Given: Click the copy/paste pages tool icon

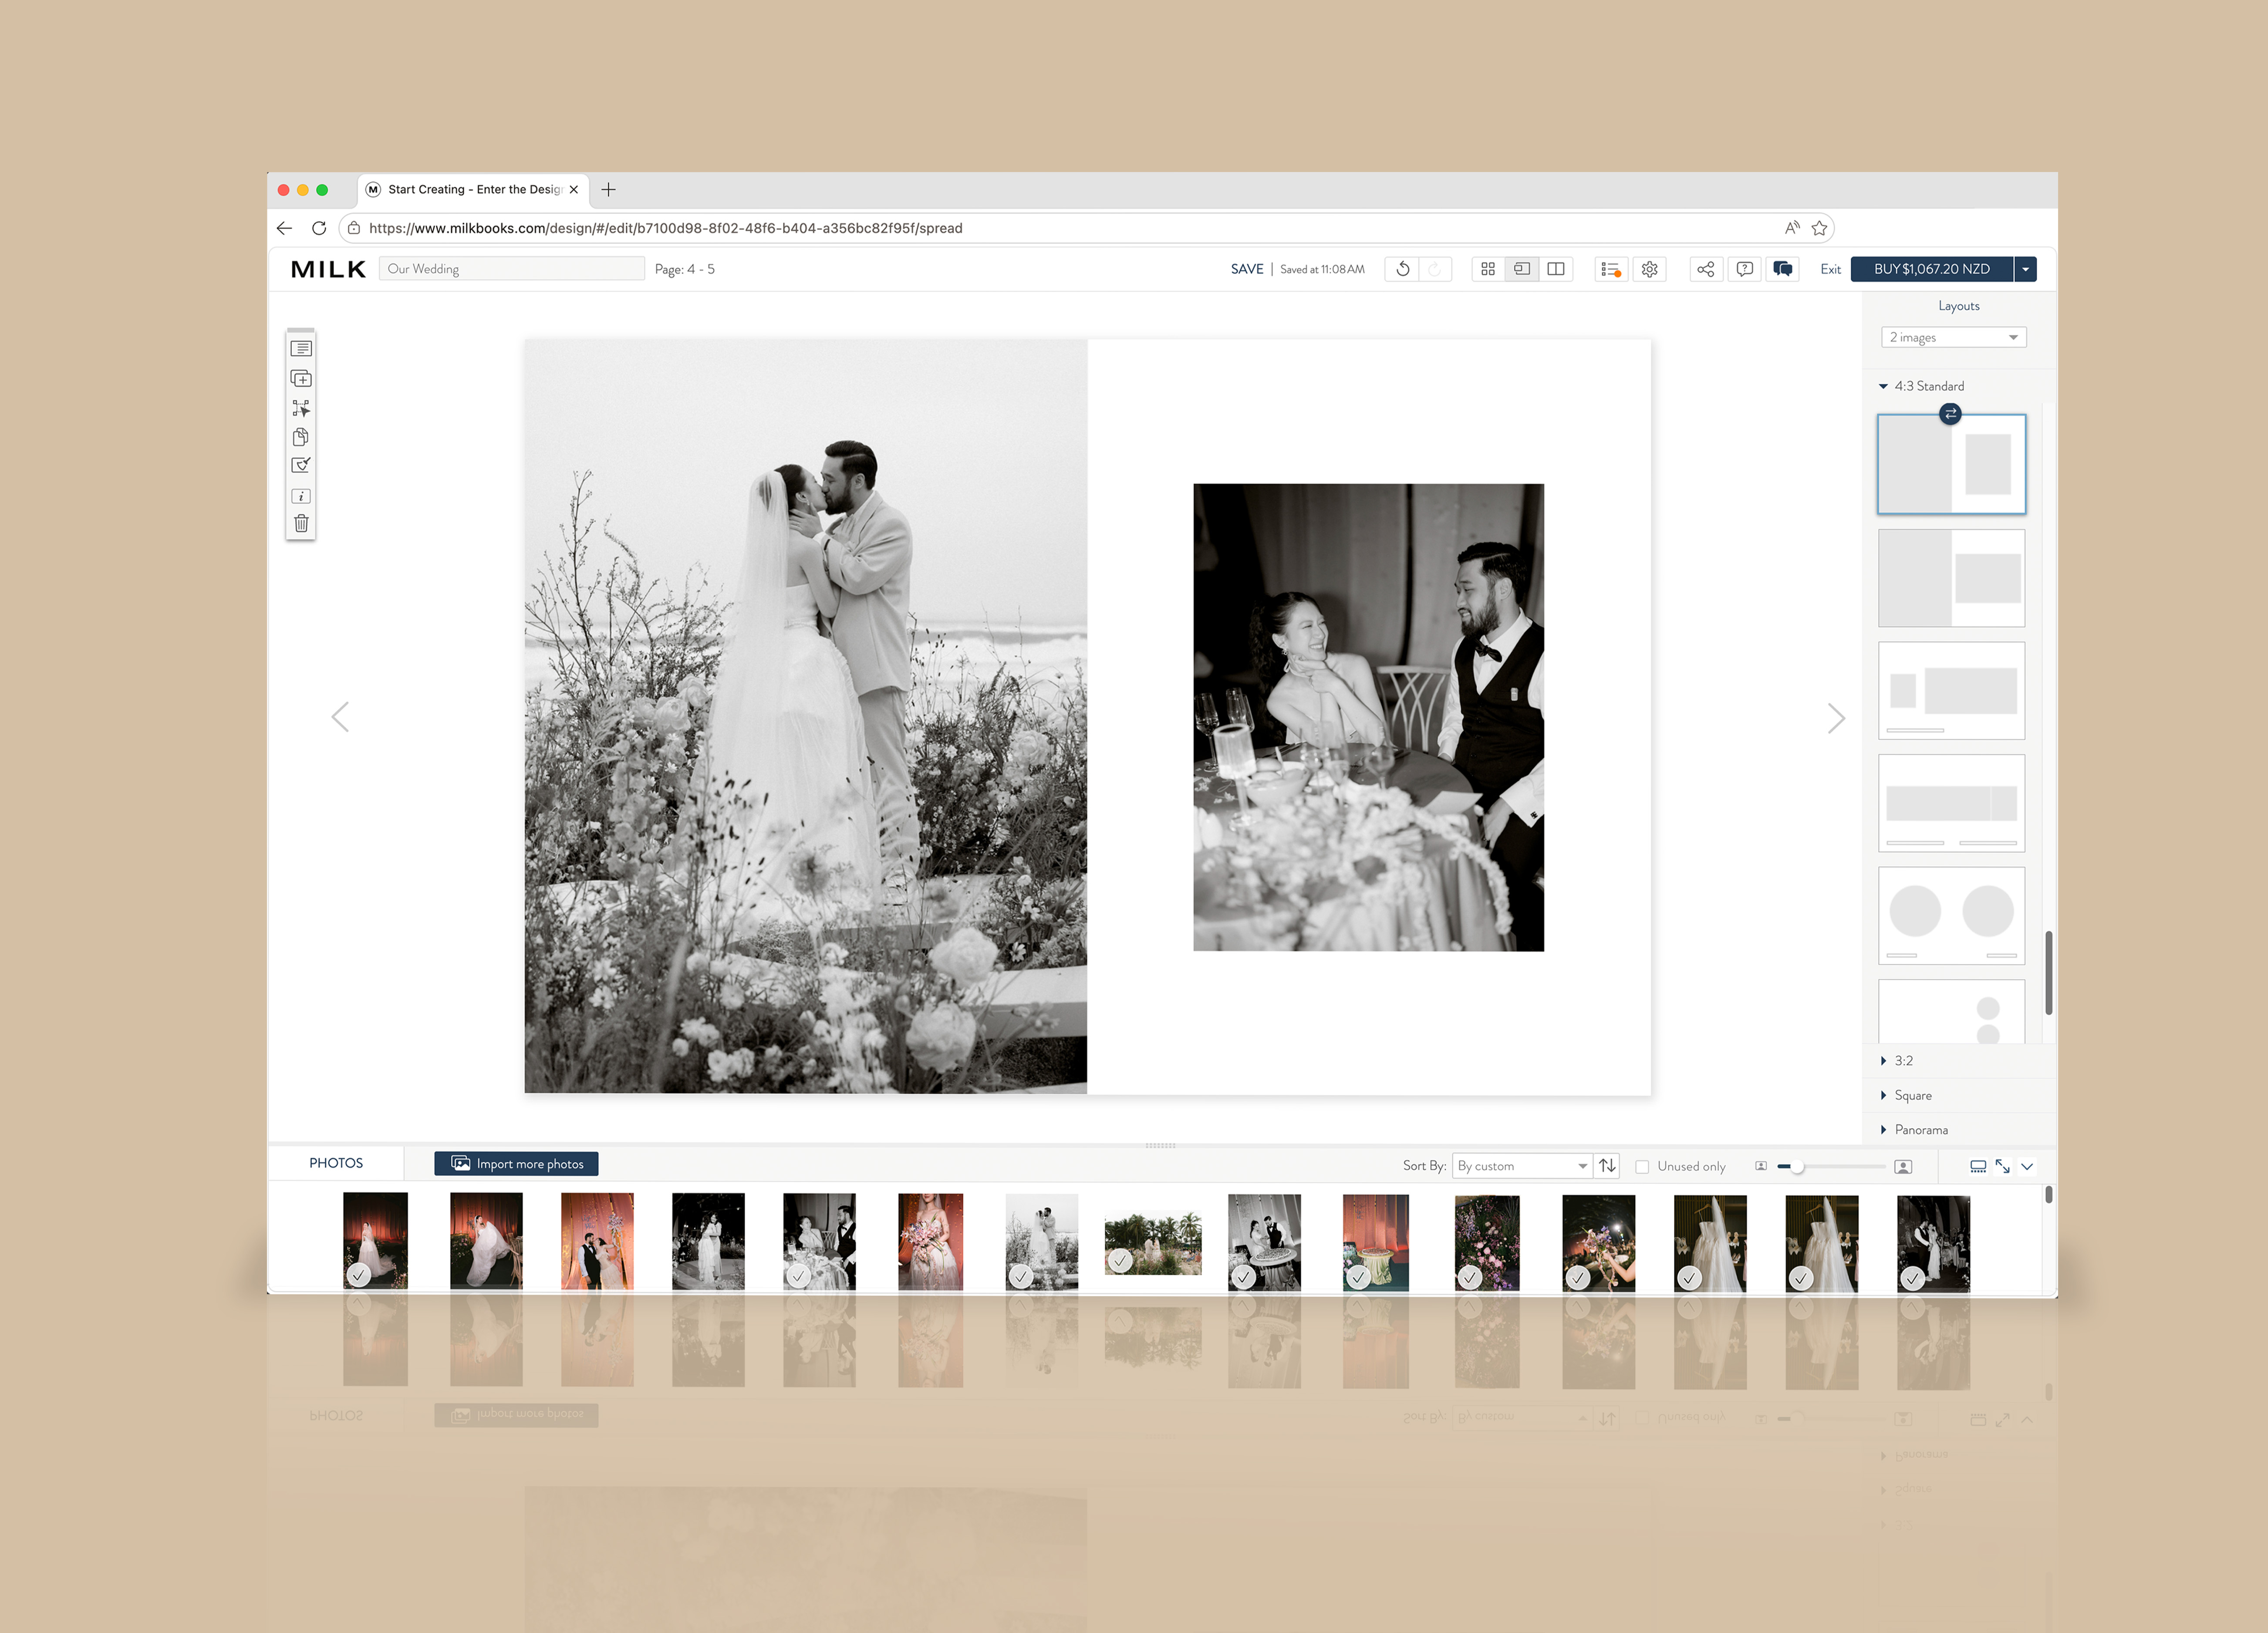Looking at the screenshot, I should (x=301, y=437).
